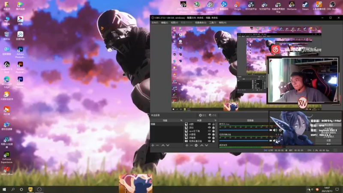Screen dimensions: 343x193
Task: Remove selected source with the minus icon
Action: (x=191, y=145)
